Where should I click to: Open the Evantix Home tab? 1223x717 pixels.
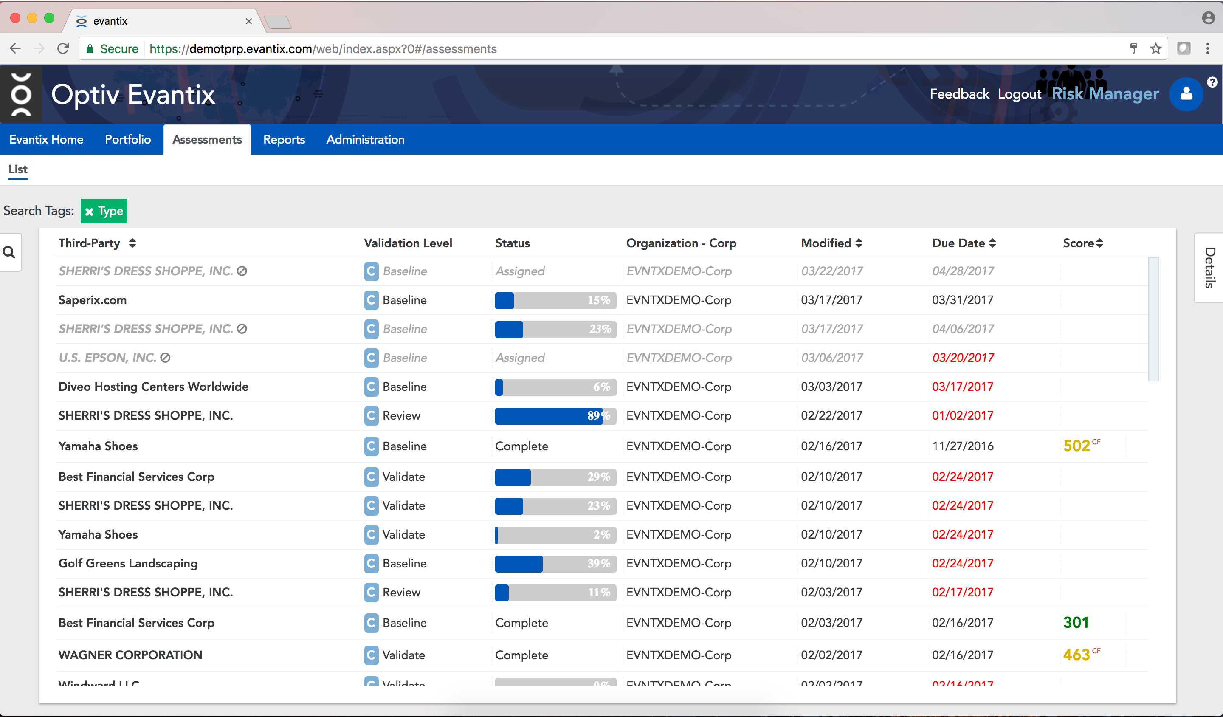click(47, 140)
